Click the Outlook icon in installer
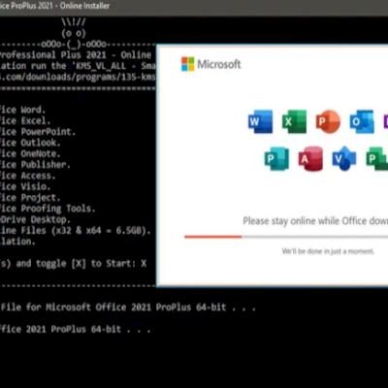Viewport: 388px width, 388px height. pyautogui.click(x=362, y=121)
